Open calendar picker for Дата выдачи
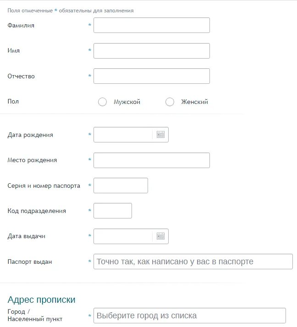297x327 pixels. [x=160, y=236]
